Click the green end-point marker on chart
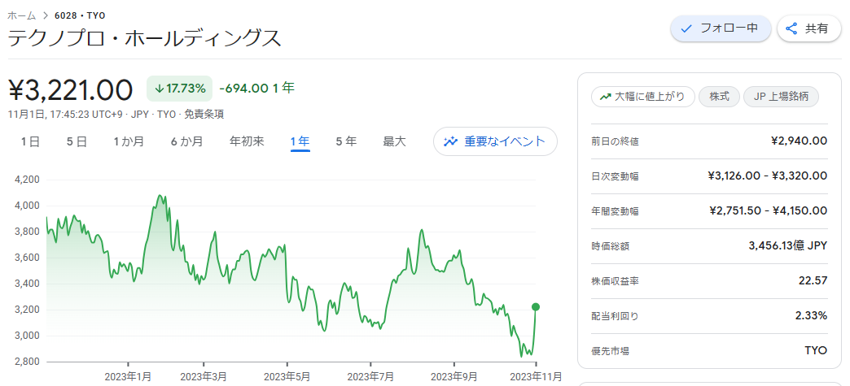The height and width of the screenshot is (386, 850). tap(536, 307)
